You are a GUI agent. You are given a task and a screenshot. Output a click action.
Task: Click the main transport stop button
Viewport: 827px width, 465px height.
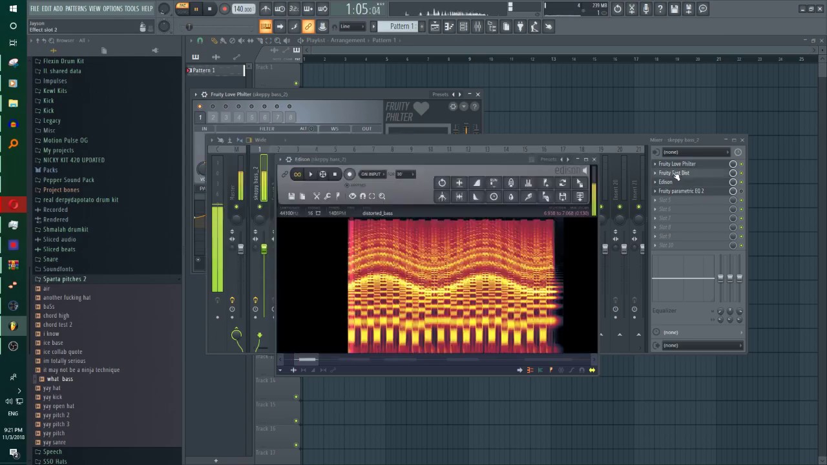[210, 9]
